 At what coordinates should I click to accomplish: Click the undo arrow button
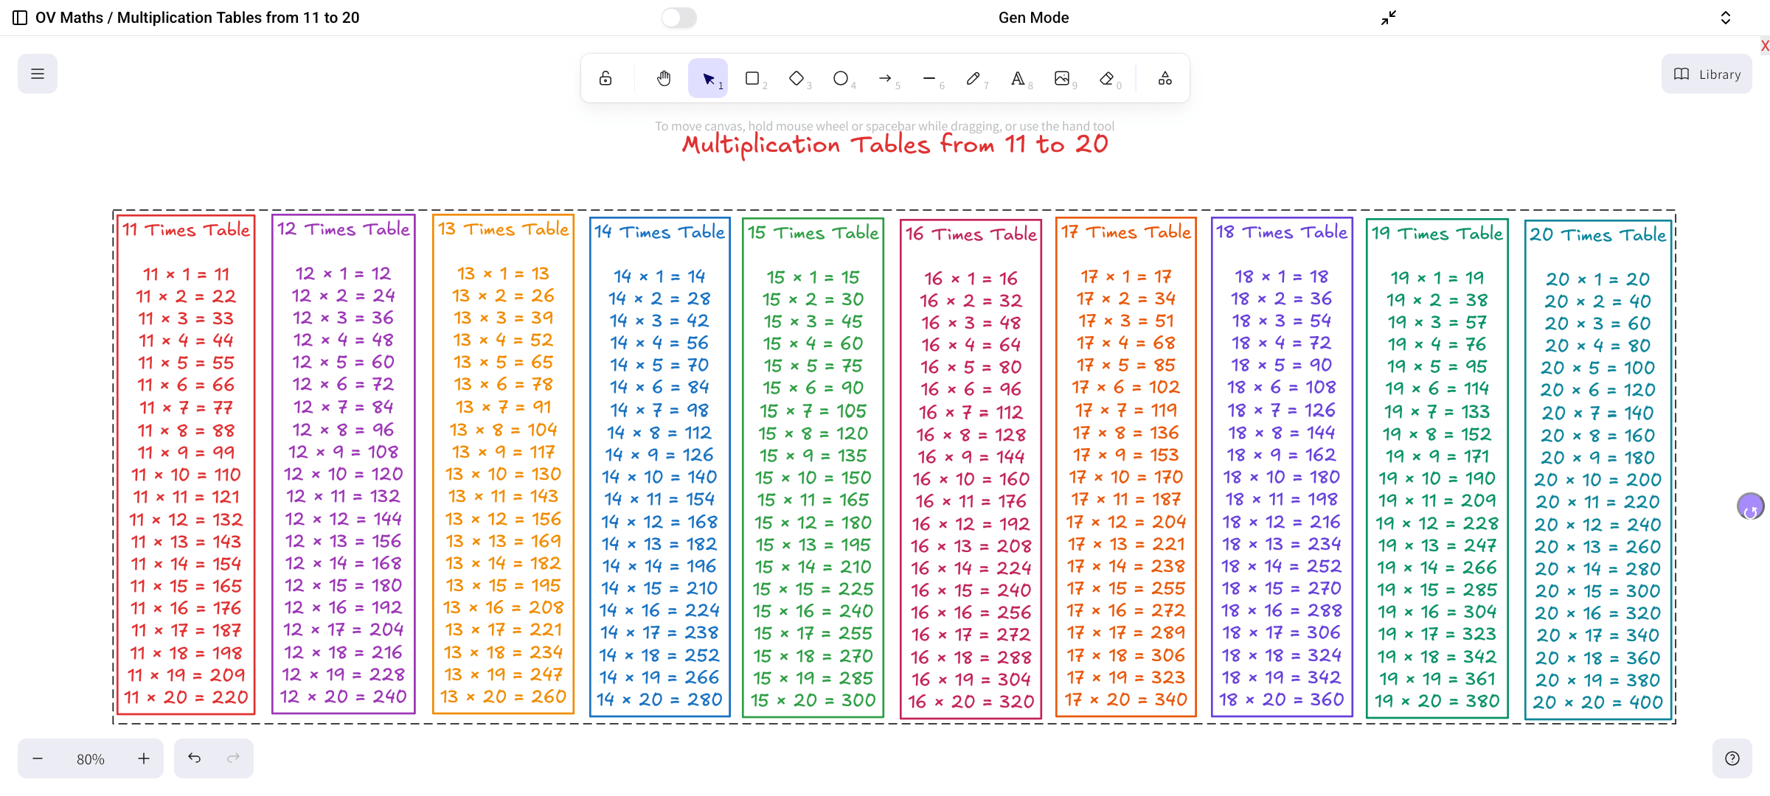(x=194, y=758)
